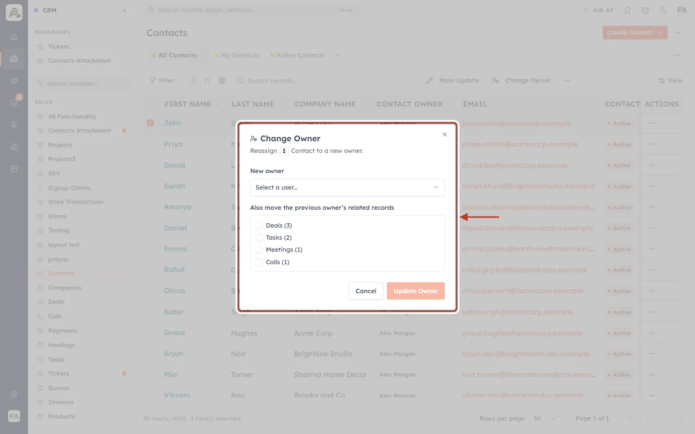This screenshot has width=695, height=434.
Task: Click the global search records field
Action: click(x=251, y=10)
